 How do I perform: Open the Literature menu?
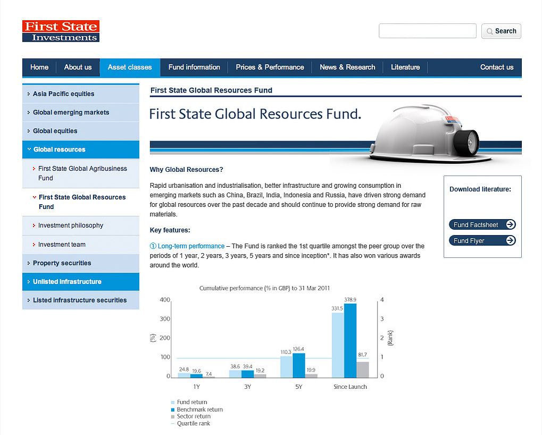point(405,68)
